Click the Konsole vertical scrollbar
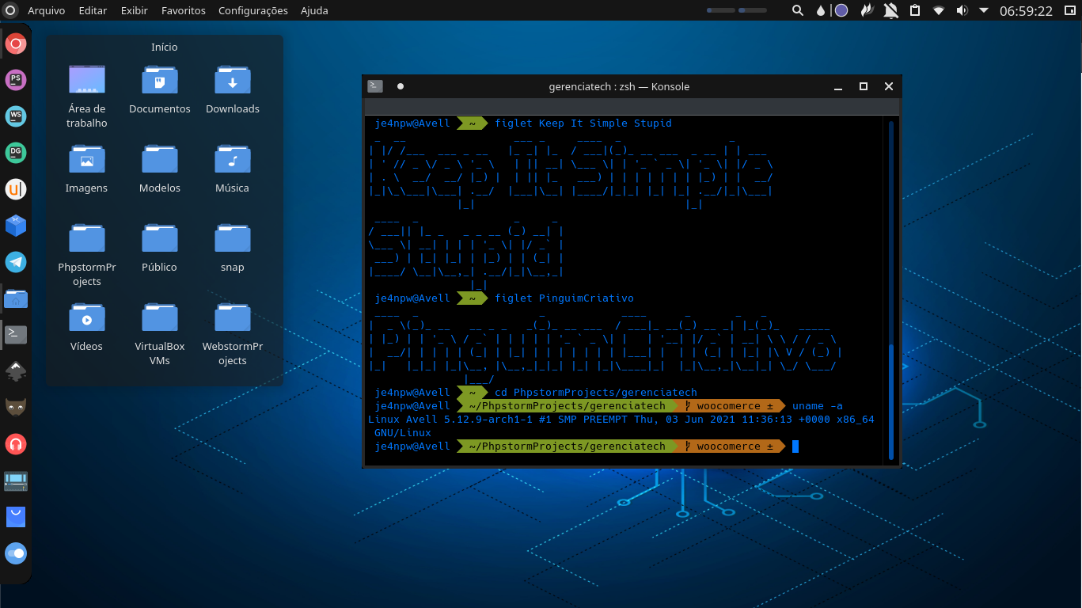1082x608 pixels. coord(890,290)
